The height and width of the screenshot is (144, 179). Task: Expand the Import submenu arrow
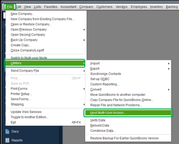(169, 64)
